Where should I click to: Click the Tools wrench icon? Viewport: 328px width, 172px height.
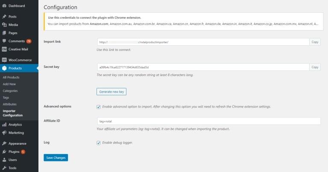(x=4, y=168)
